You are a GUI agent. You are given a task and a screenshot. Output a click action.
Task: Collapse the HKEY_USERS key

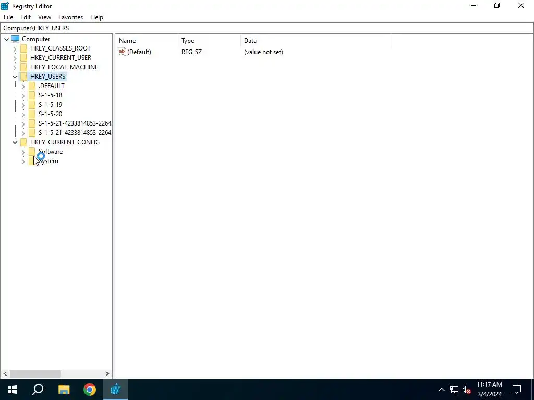pyautogui.click(x=15, y=77)
